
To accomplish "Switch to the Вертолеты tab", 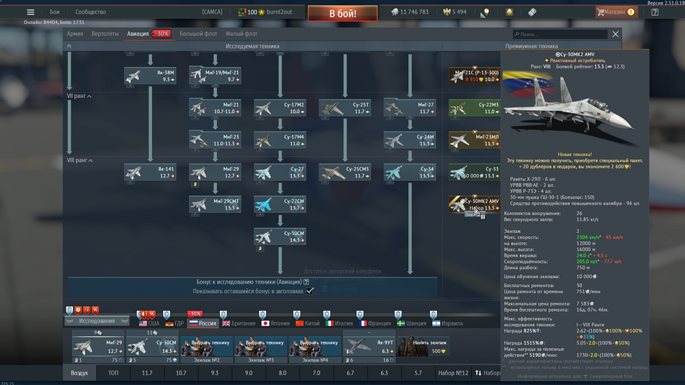I will 105,34.
